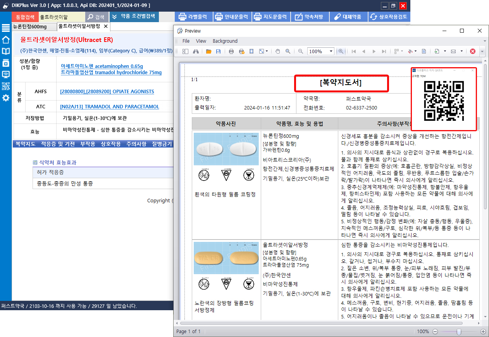The width and height of the screenshot is (489, 337).
Task: Open 상호작용검토 interaction review
Action: click(389, 17)
